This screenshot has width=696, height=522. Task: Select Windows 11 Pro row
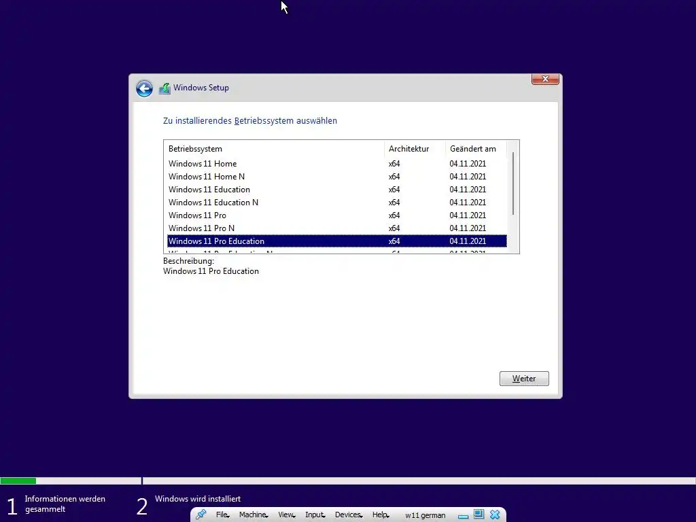tap(337, 215)
